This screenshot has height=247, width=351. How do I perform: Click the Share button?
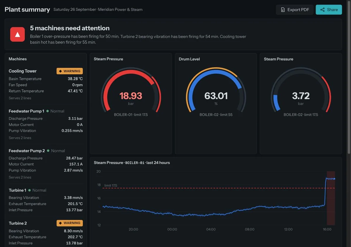(329, 10)
